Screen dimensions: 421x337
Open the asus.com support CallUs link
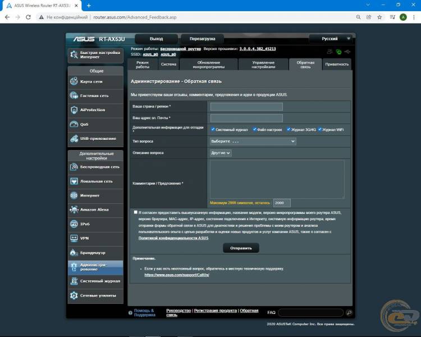(177, 275)
